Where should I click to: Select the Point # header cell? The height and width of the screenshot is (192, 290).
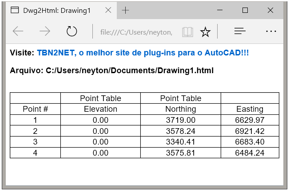click(36, 109)
